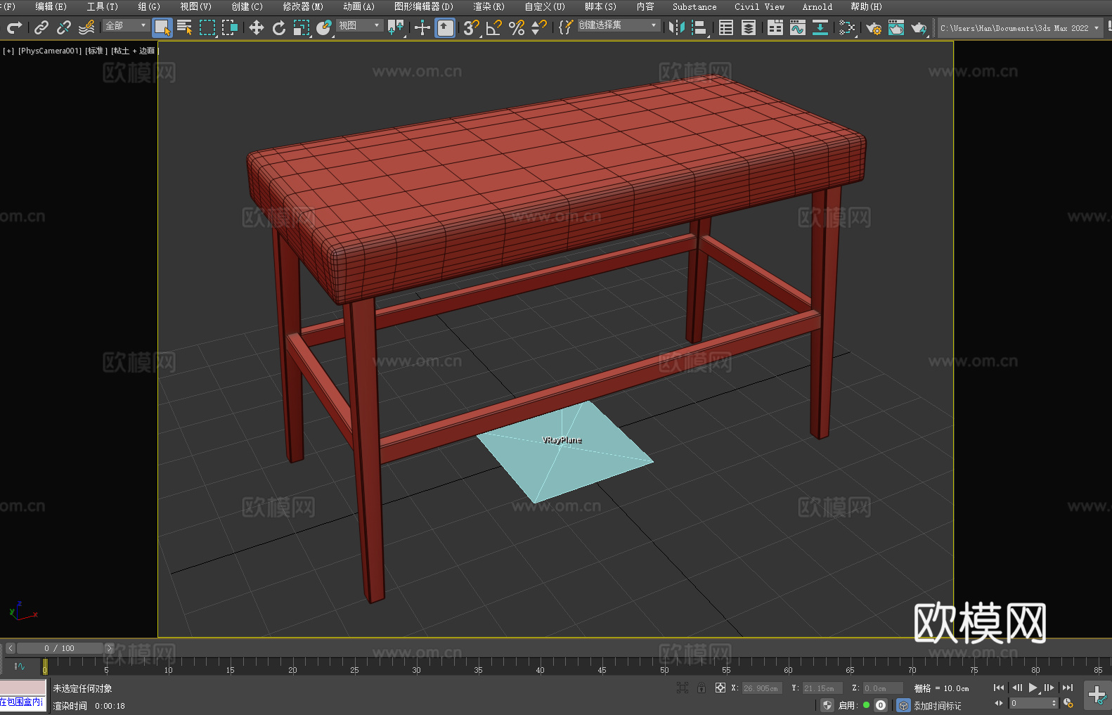The width and height of the screenshot is (1112, 715).
Task: Click the pink MAXScript listener box
Action: (23, 688)
